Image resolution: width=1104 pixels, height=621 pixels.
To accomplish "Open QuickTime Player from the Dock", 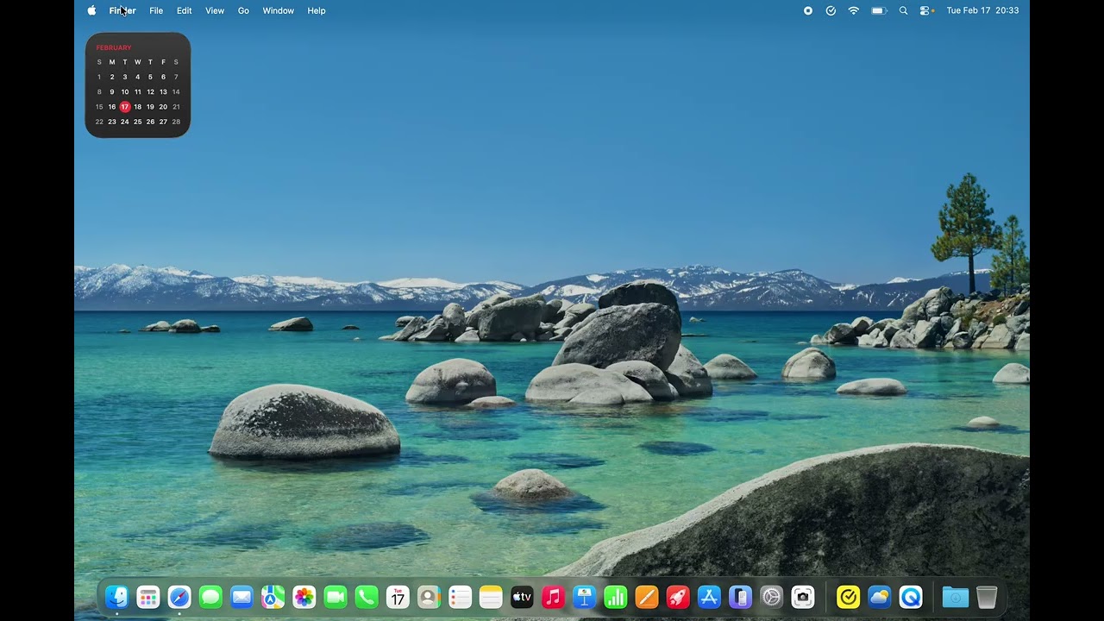I will pyautogui.click(x=911, y=597).
